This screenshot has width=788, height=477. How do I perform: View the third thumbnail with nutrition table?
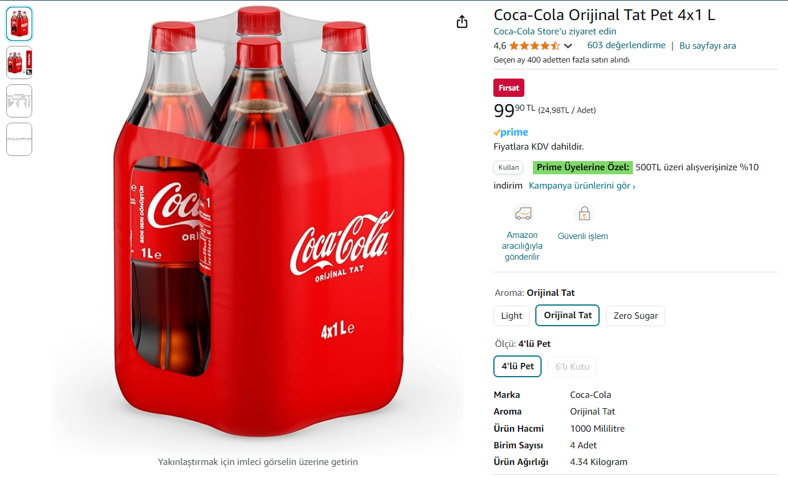tap(19, 101)
